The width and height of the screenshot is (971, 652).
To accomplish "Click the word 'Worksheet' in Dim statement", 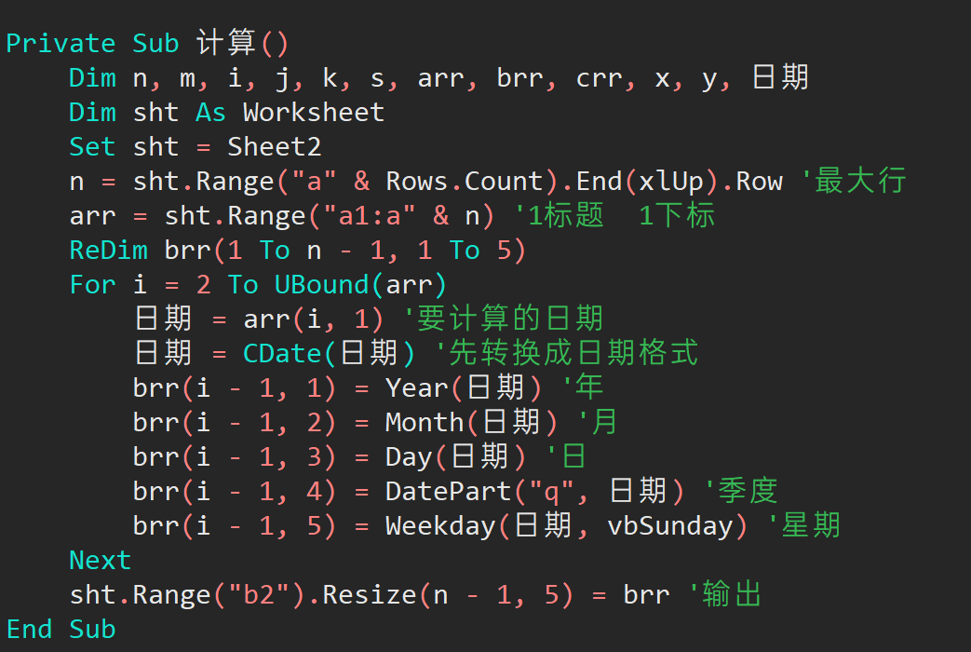I will click(314, 113).
